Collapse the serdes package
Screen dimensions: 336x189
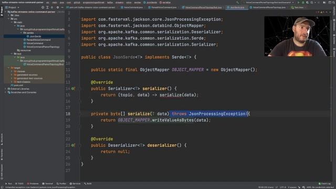click(21, 33)
